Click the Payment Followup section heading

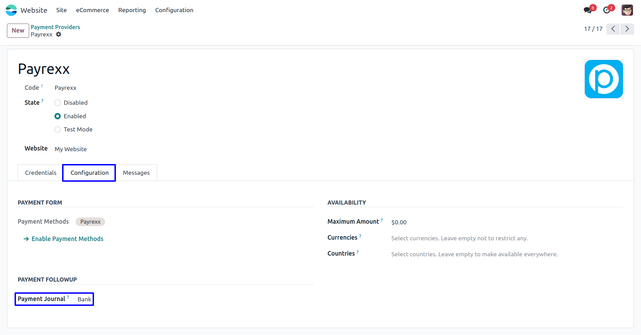pos(47,280)
